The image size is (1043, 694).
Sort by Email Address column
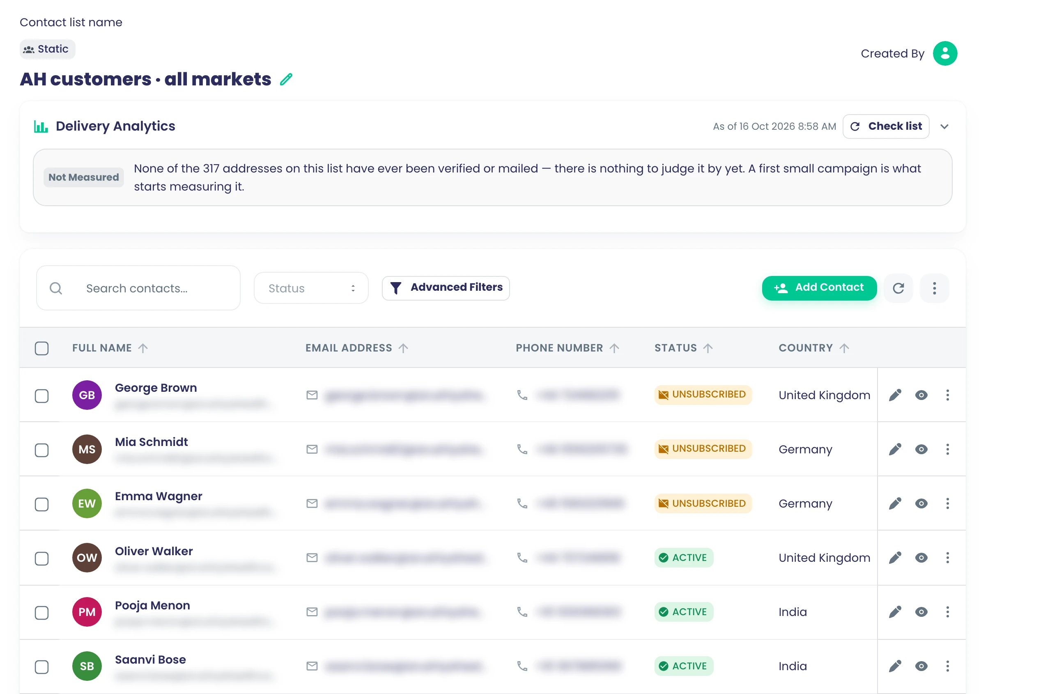click(x=357, y=348)
